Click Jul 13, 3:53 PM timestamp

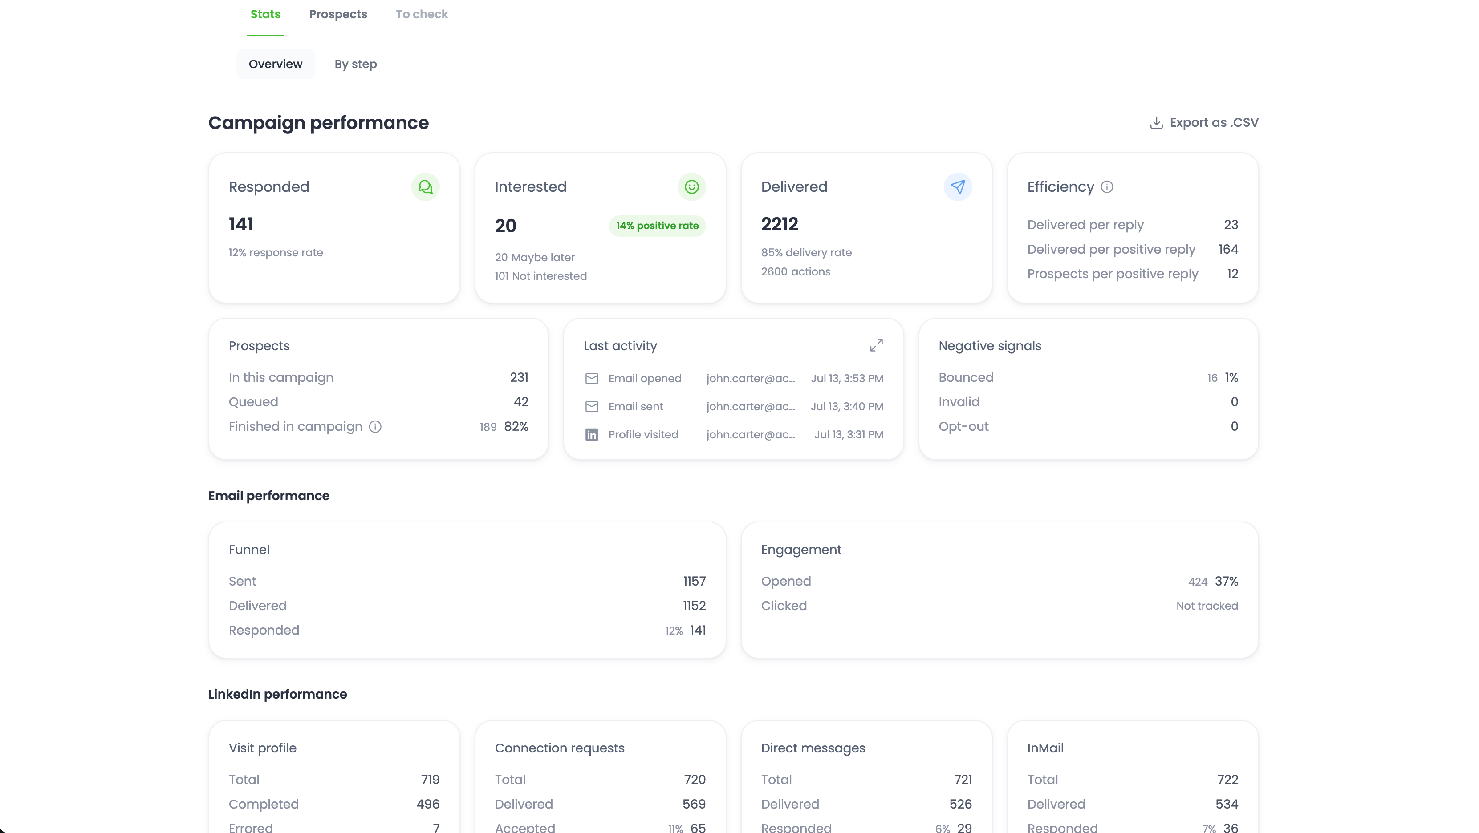847,379
